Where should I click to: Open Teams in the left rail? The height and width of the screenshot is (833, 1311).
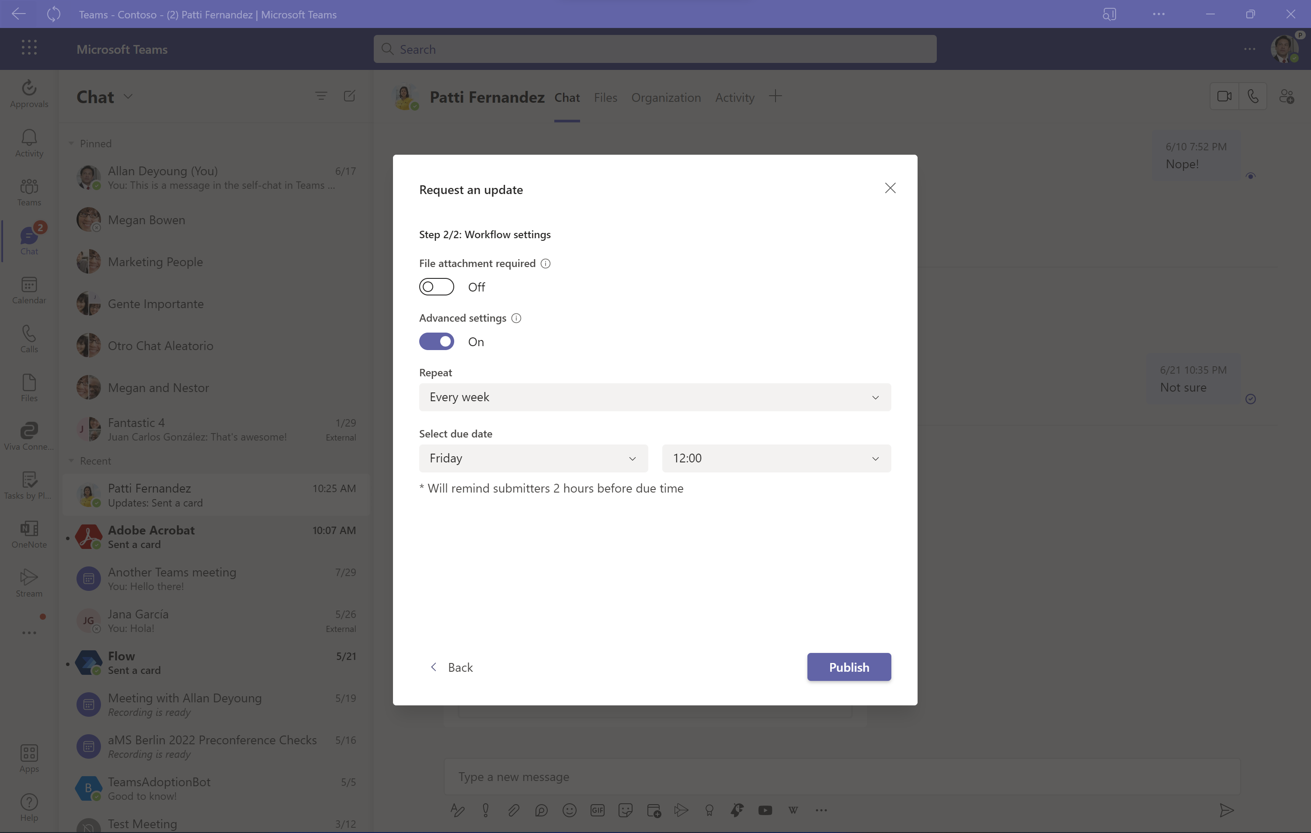tap(29, 192)
